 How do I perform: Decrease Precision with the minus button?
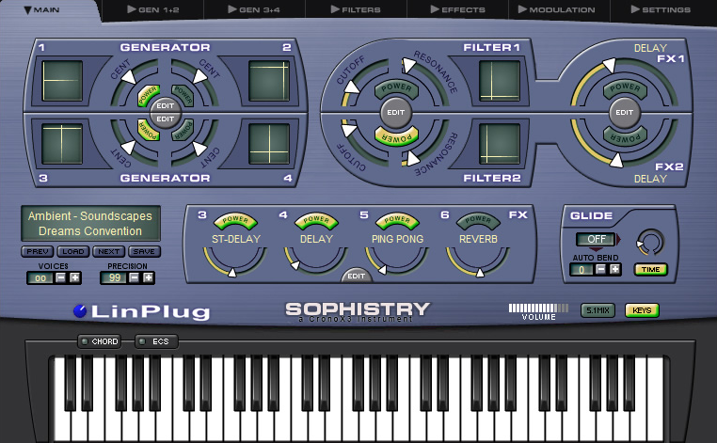(x=133, y=277)
